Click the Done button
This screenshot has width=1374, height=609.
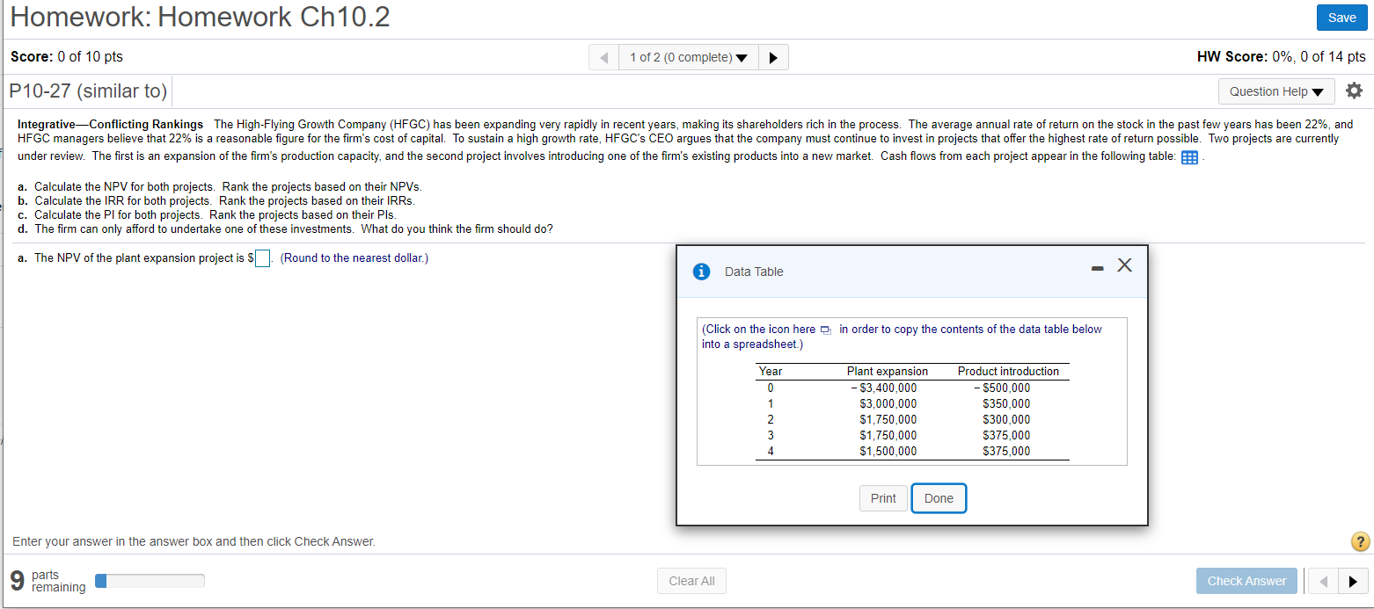click(939, 498)
